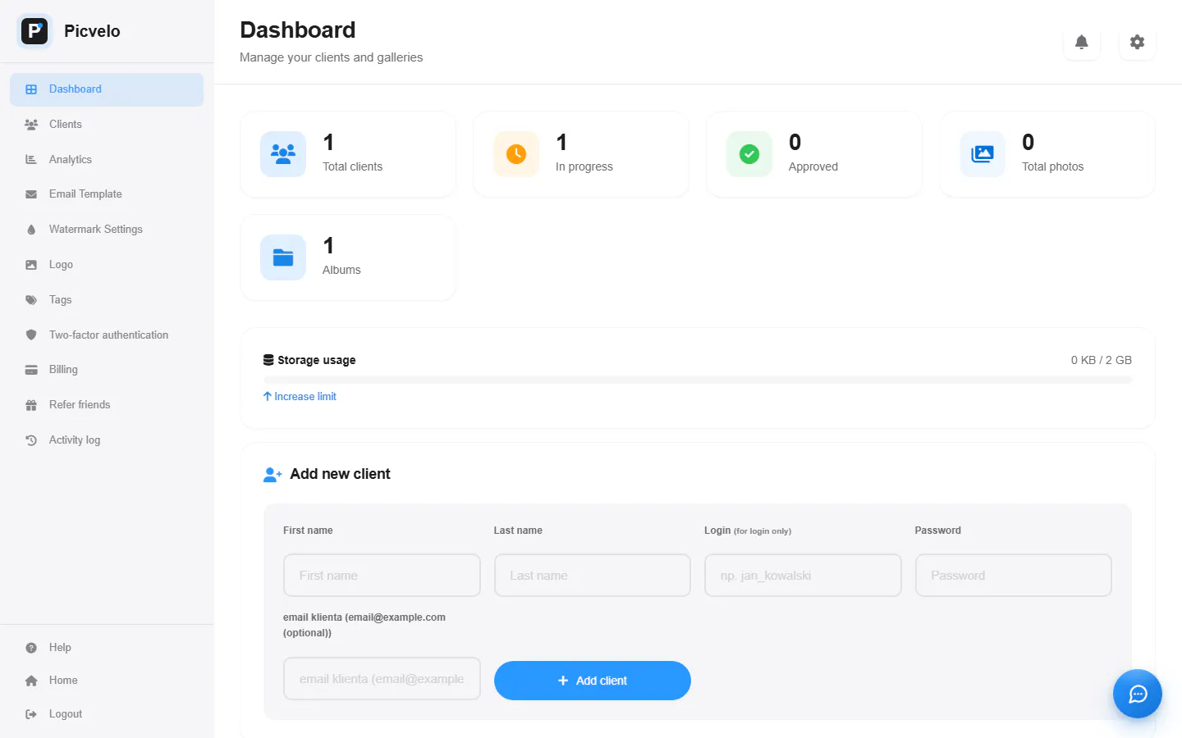Click the Activity log history icon
The image size is (1182, 738).
click(x=31, y=440)
